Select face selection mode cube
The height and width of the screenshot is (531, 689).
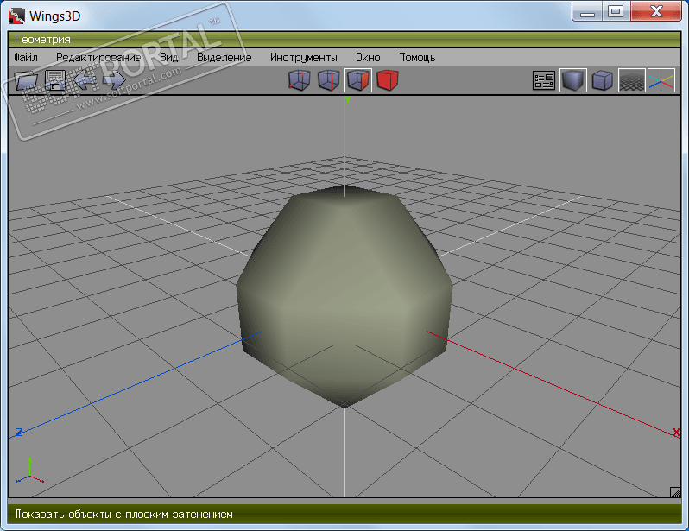358,80
